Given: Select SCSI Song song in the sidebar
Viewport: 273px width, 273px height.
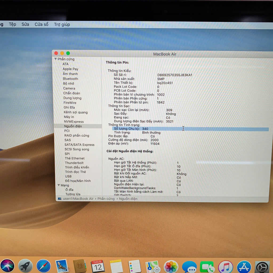Looking at the screenshot, I should [77, 149].
